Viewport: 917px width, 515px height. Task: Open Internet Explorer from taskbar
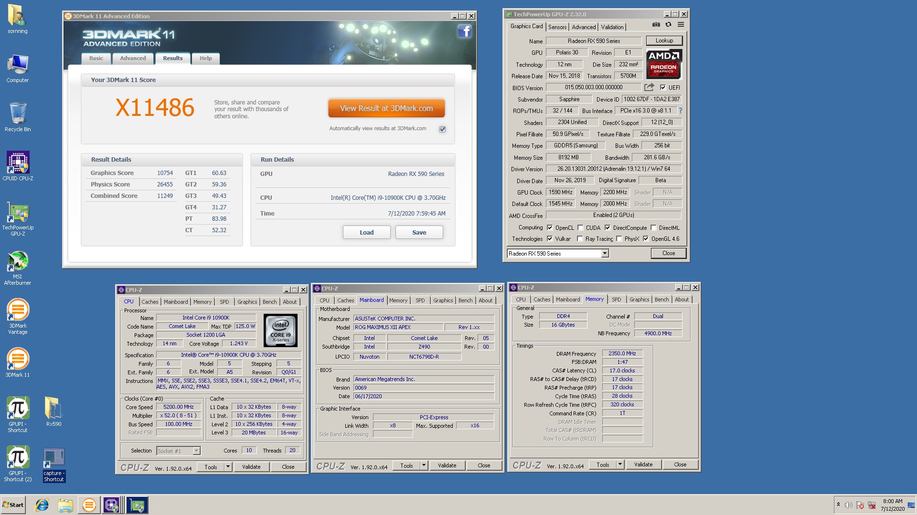(42, 505)
